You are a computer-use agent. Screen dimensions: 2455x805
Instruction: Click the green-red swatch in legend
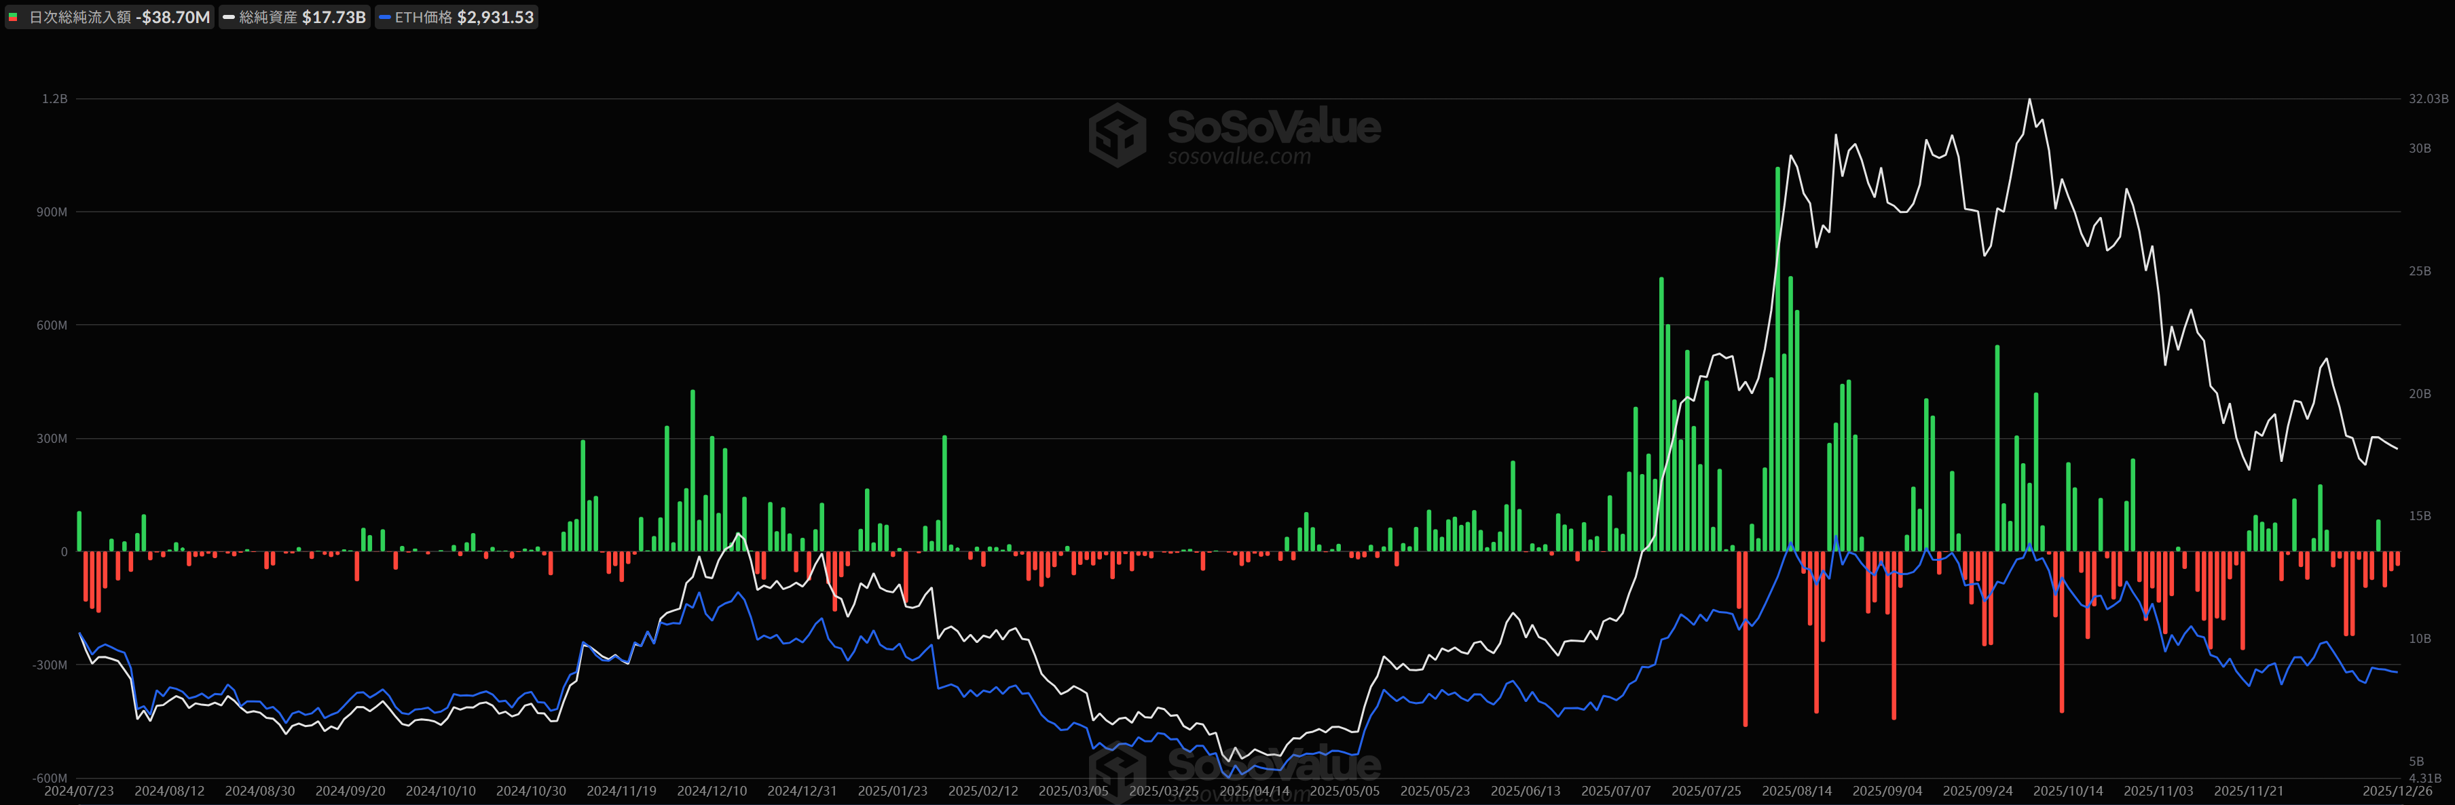(14, 17)
